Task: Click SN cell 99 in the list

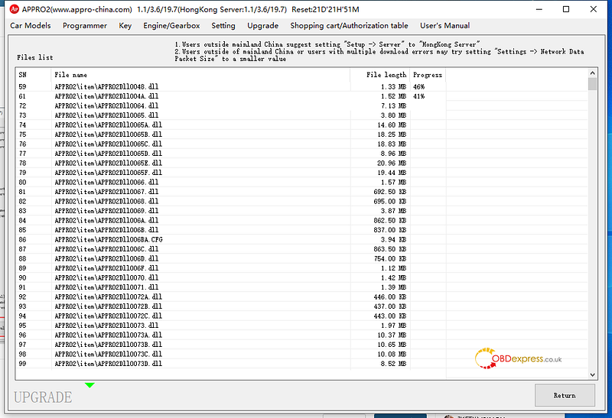Action: [x=22, y=364]
